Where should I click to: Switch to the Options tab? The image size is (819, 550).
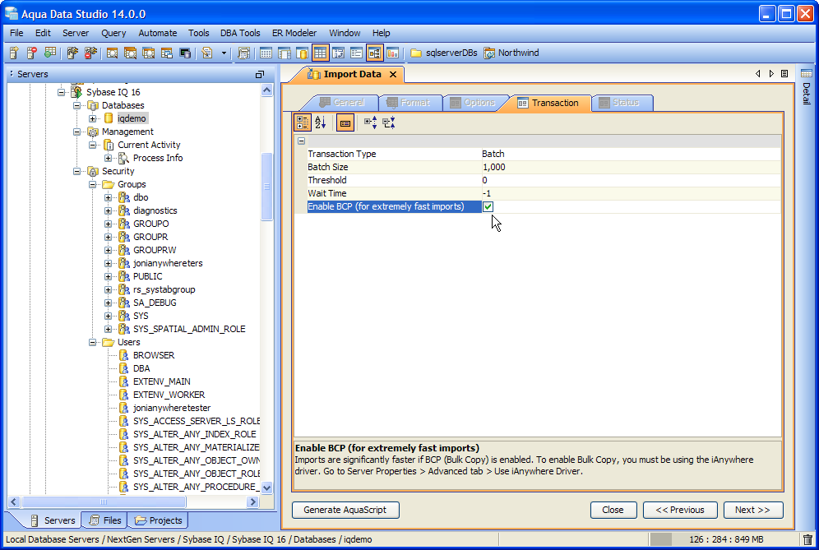coord(473,103)
